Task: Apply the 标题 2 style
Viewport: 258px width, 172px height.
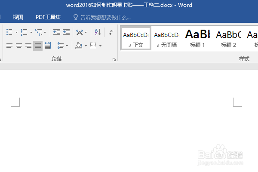Action: tap(229, 38)
